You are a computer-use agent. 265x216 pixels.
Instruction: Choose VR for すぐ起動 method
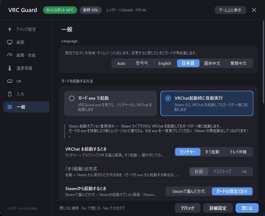244,172
